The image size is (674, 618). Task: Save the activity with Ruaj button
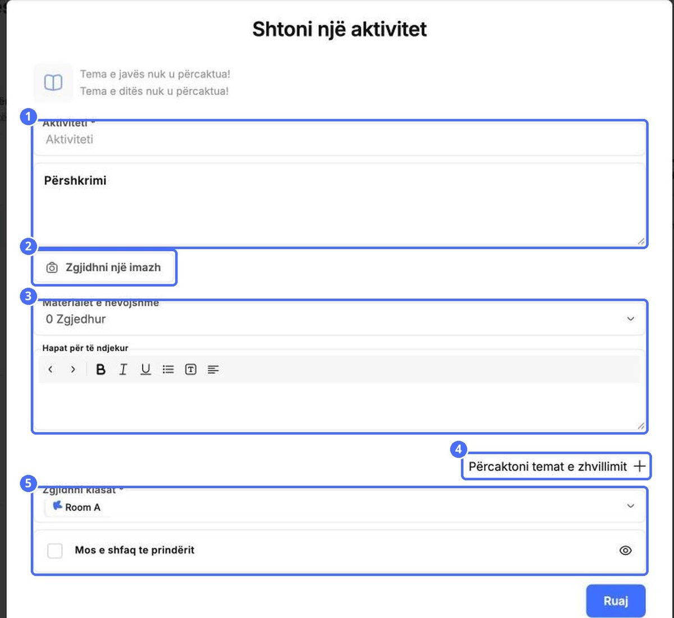(x=616, y=601)
